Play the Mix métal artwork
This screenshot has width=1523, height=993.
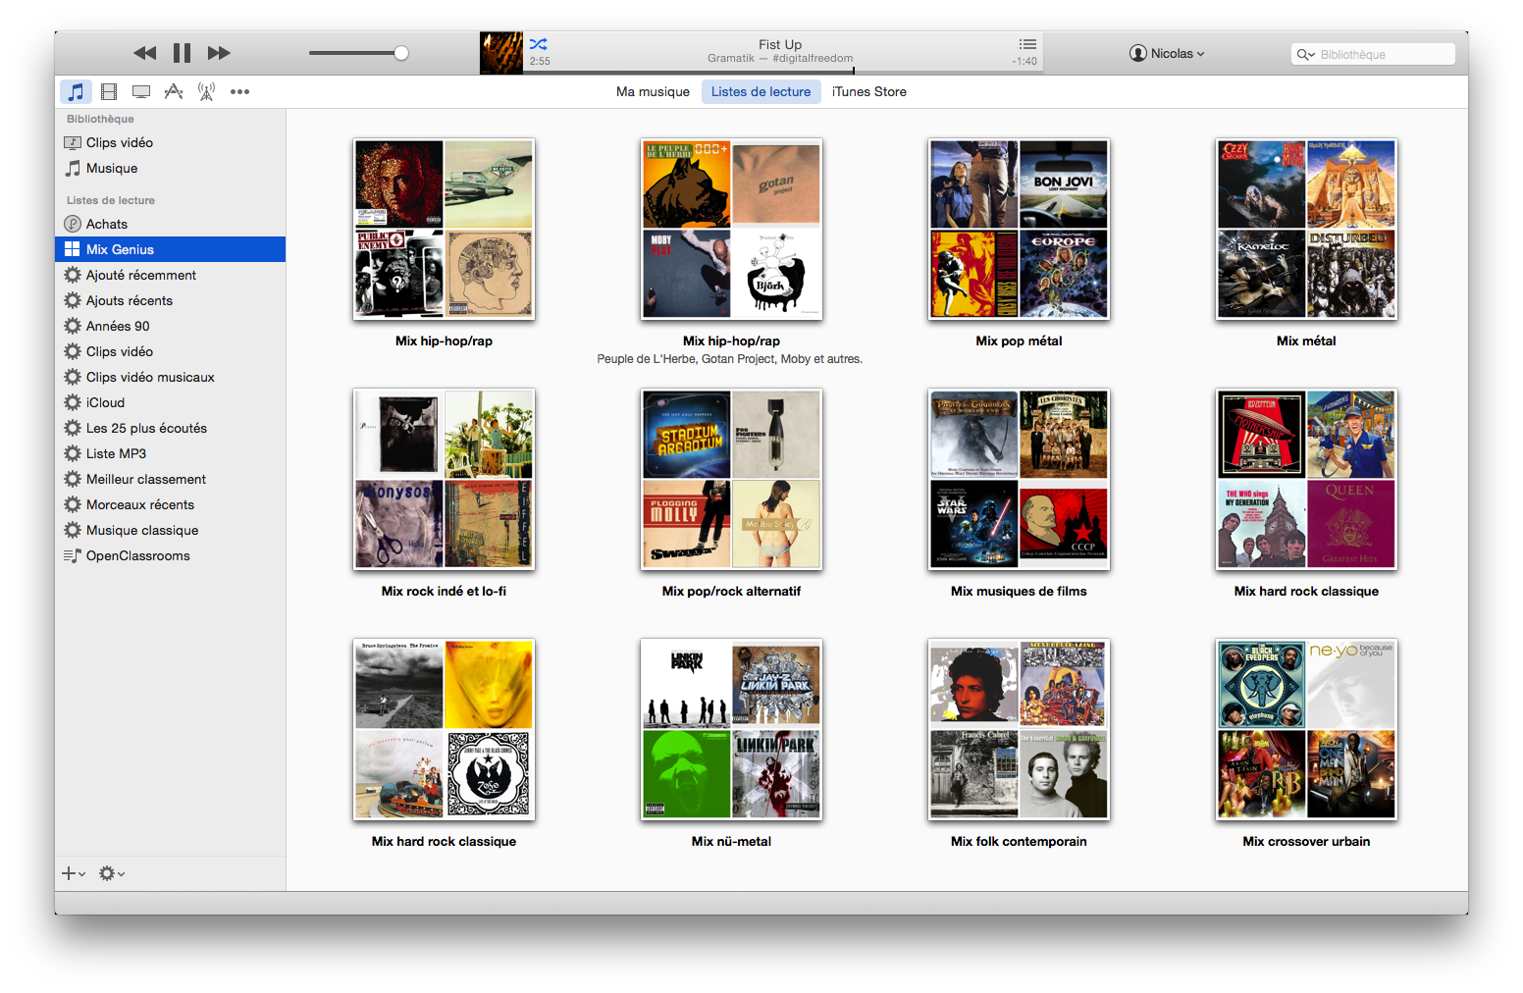pos(1306,229)
